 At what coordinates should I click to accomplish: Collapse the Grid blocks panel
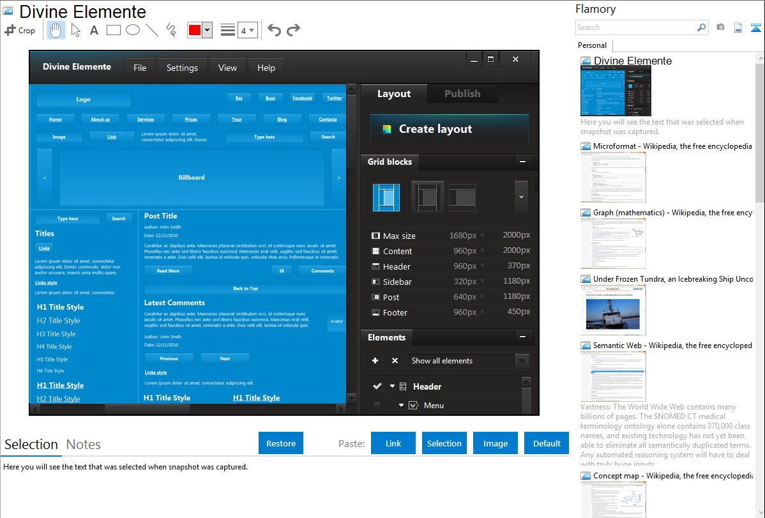pos(522,162)
